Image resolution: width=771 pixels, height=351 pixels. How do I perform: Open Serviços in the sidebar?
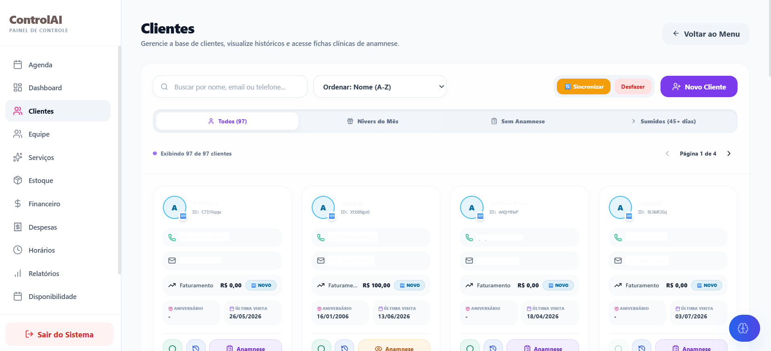coord(58,157)
